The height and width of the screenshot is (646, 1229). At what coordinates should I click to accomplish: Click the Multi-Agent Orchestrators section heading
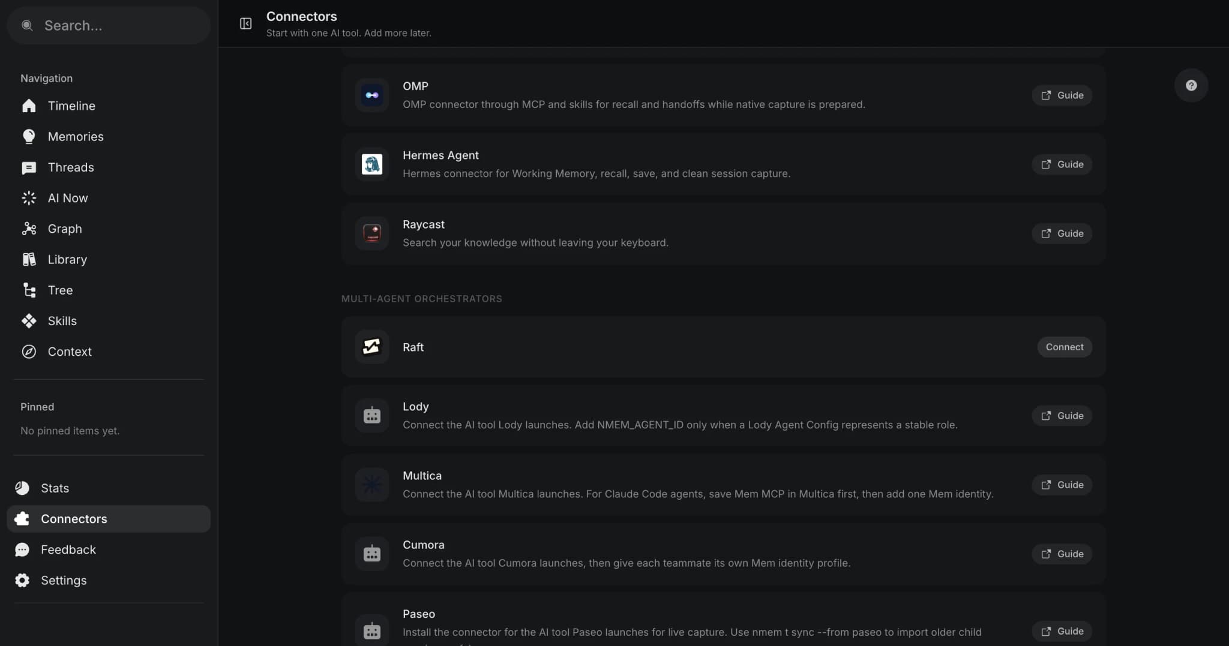[422, 299]
